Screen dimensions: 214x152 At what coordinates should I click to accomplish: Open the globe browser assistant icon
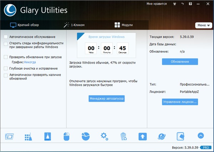(x=162, y=136)
